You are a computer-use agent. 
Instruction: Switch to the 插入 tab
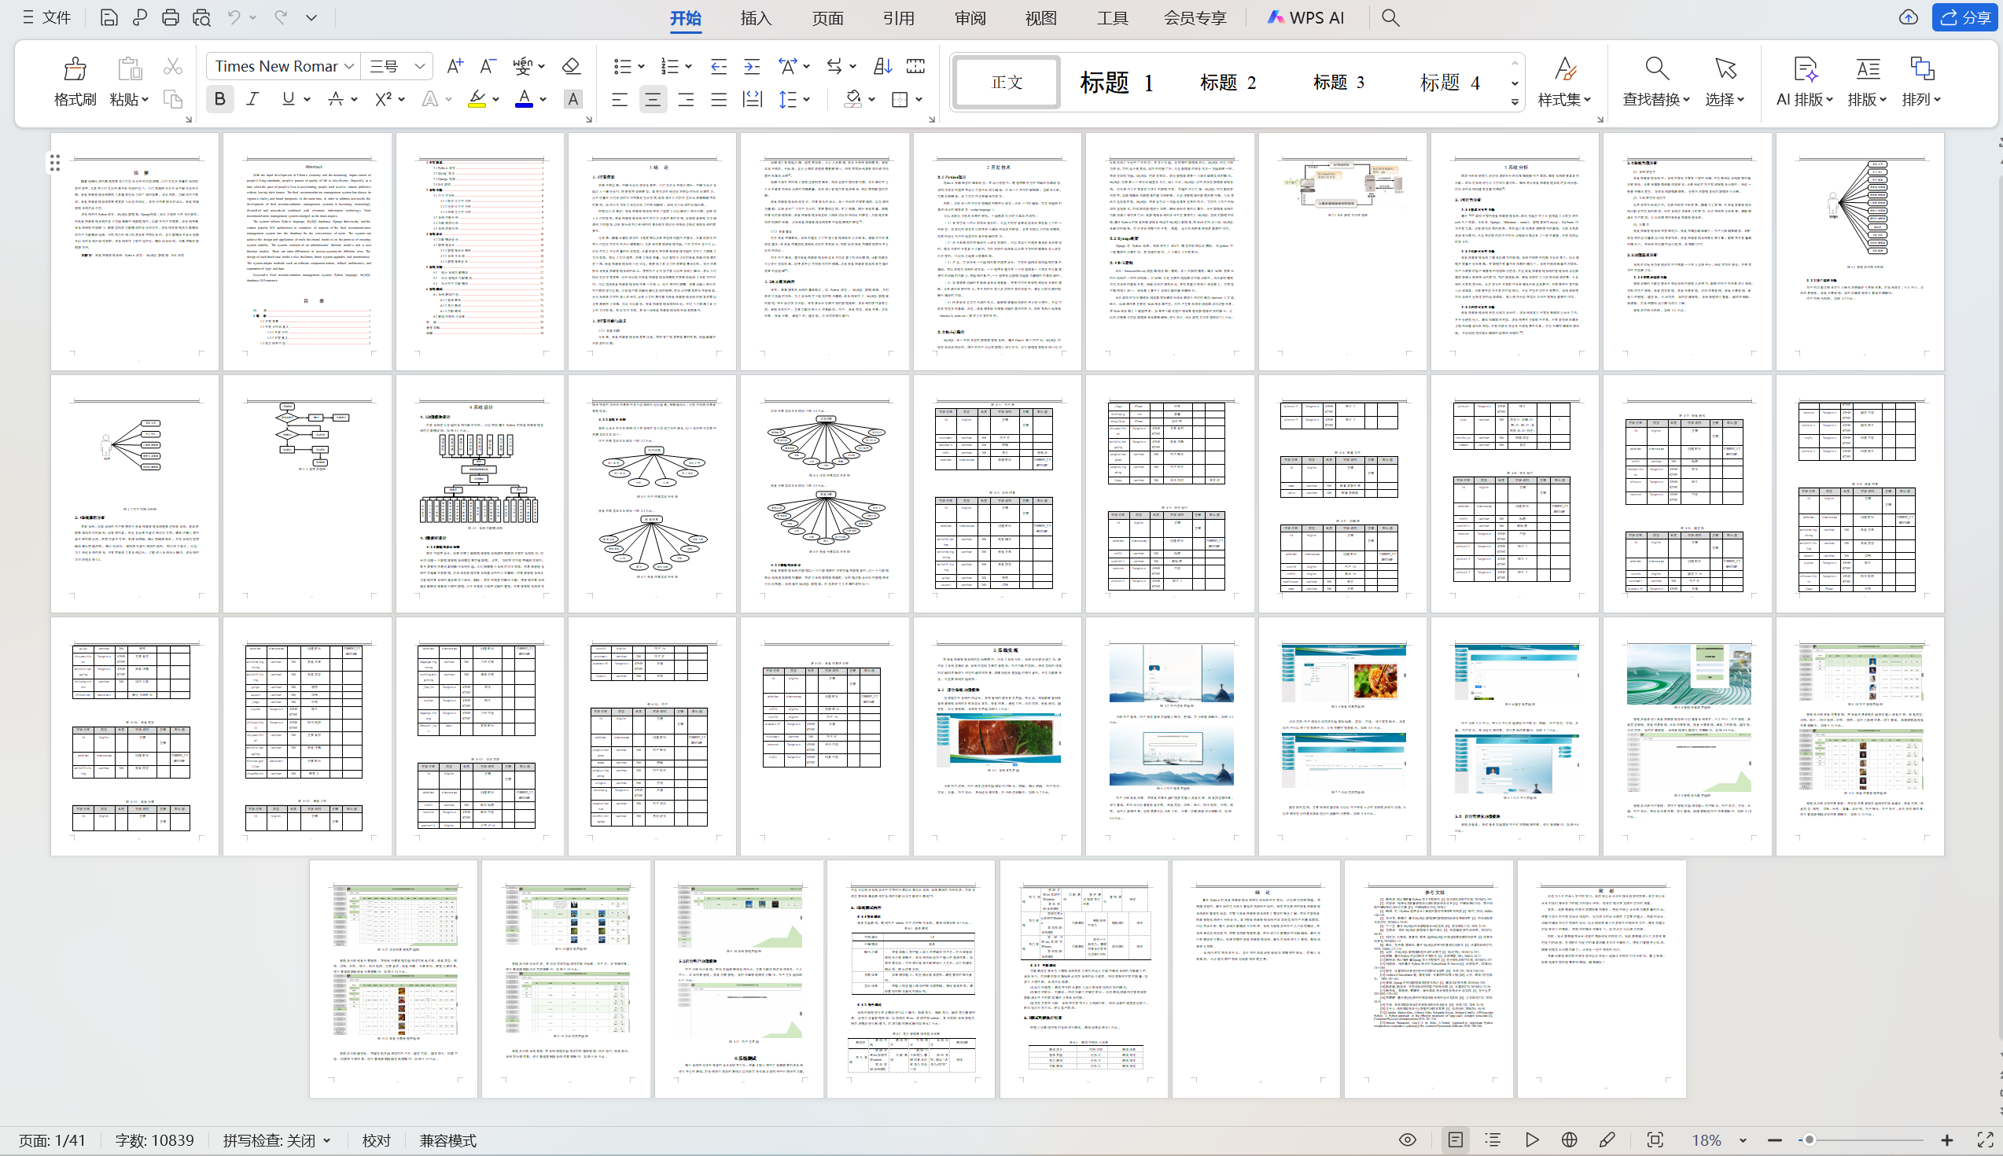(x=755, y=17)
